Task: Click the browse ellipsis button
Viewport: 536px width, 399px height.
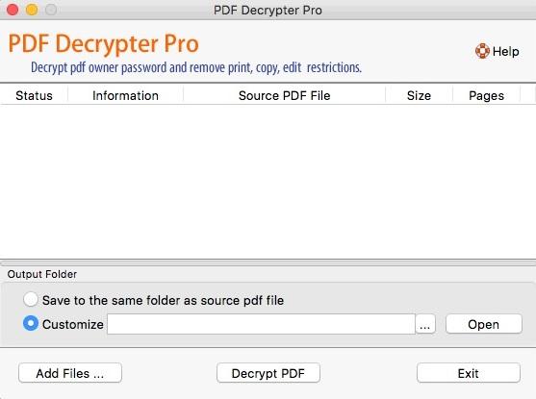Action: coord(425,324)
